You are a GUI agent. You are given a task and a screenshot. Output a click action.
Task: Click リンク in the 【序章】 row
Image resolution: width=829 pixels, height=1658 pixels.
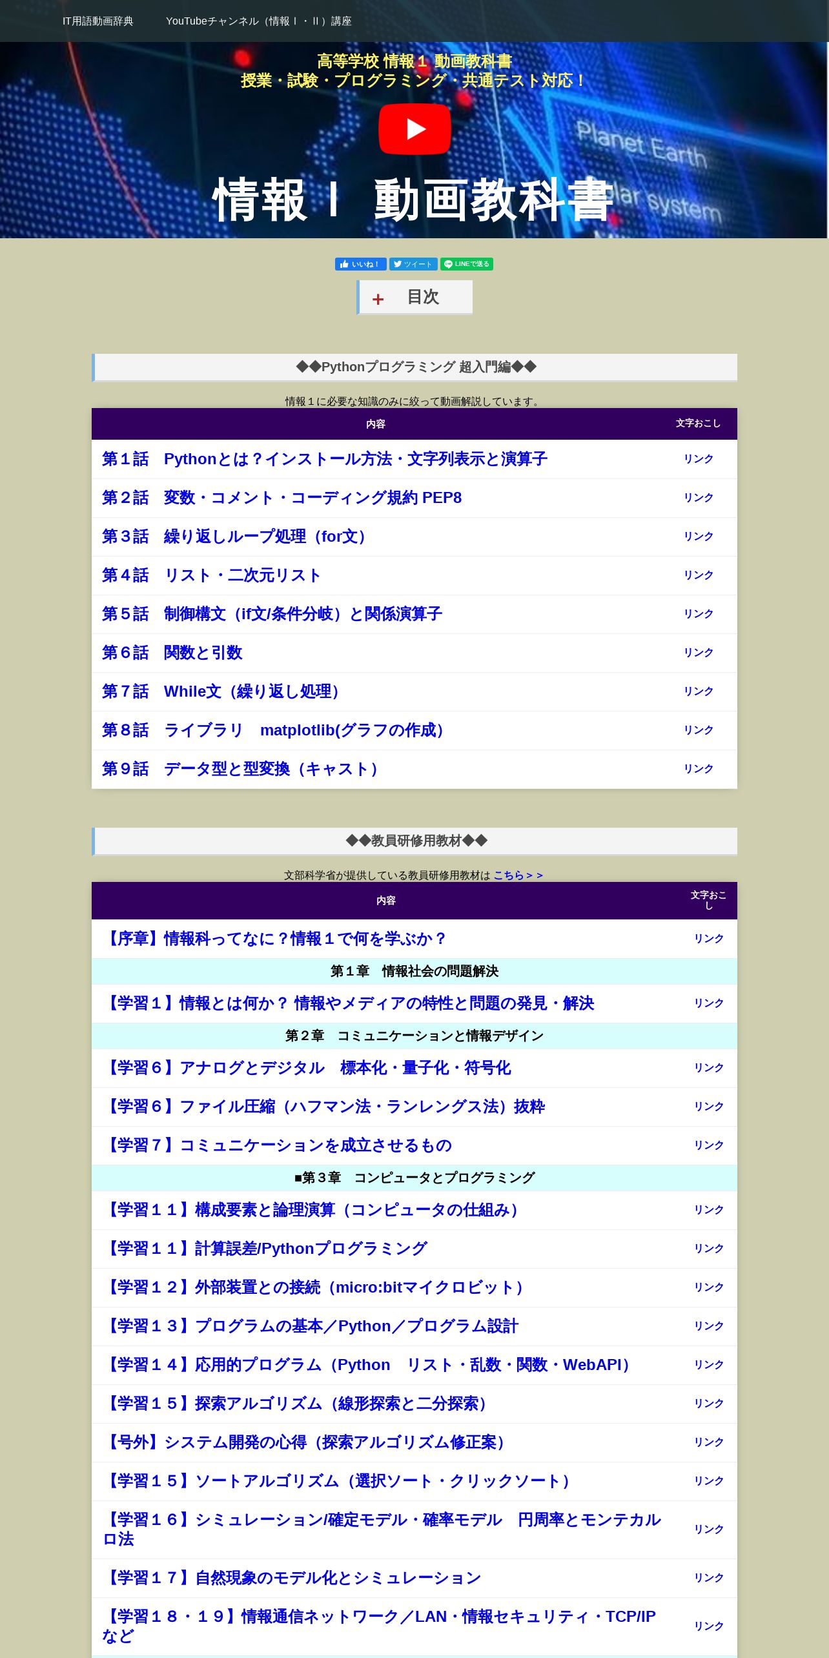tap(709, 939)
